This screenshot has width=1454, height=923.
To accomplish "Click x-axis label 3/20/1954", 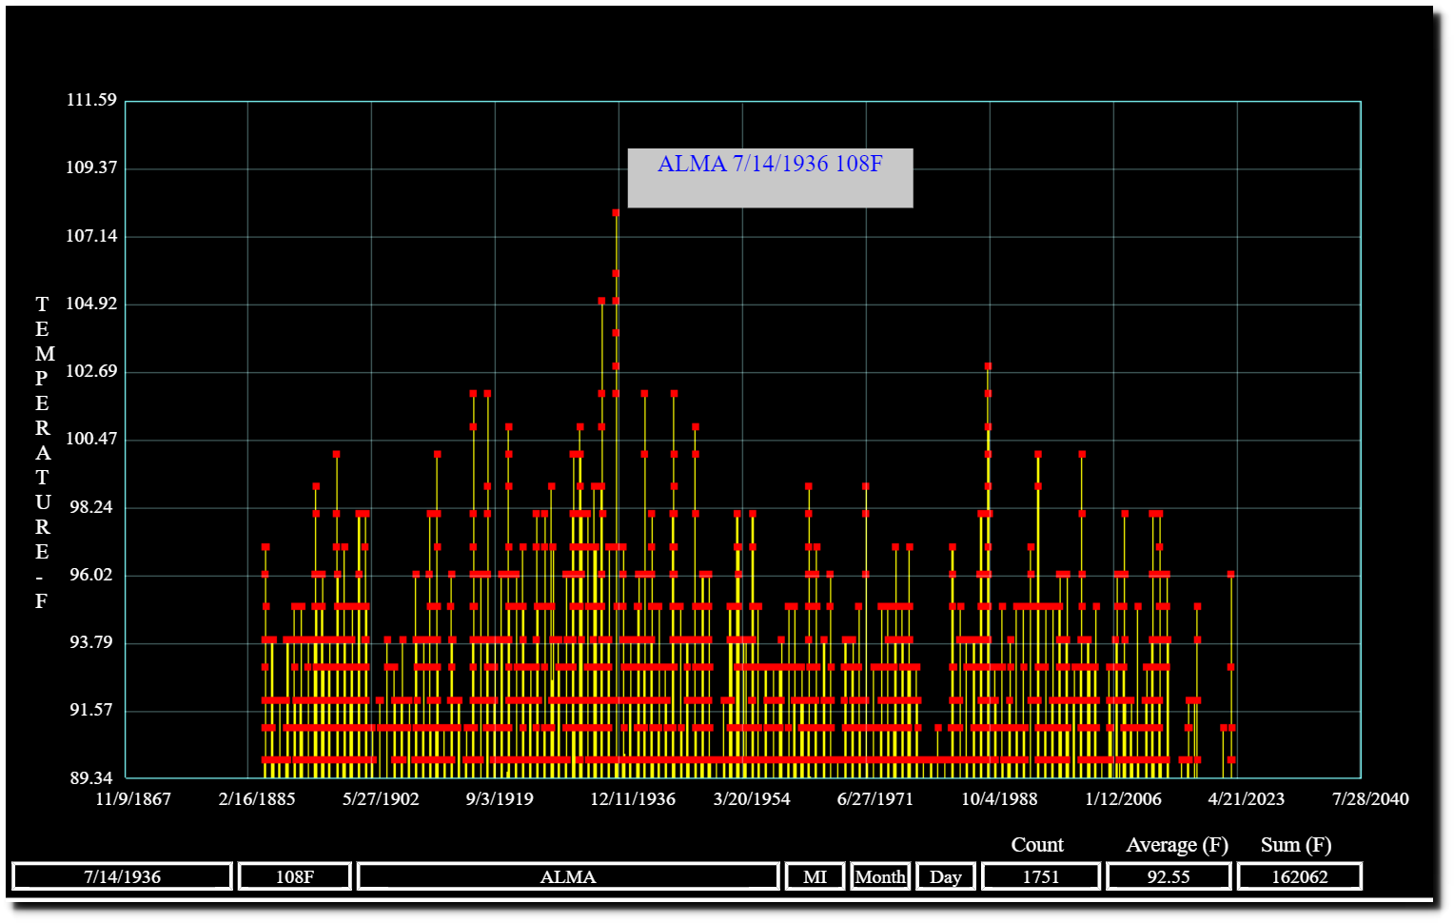I will point(752,799).
